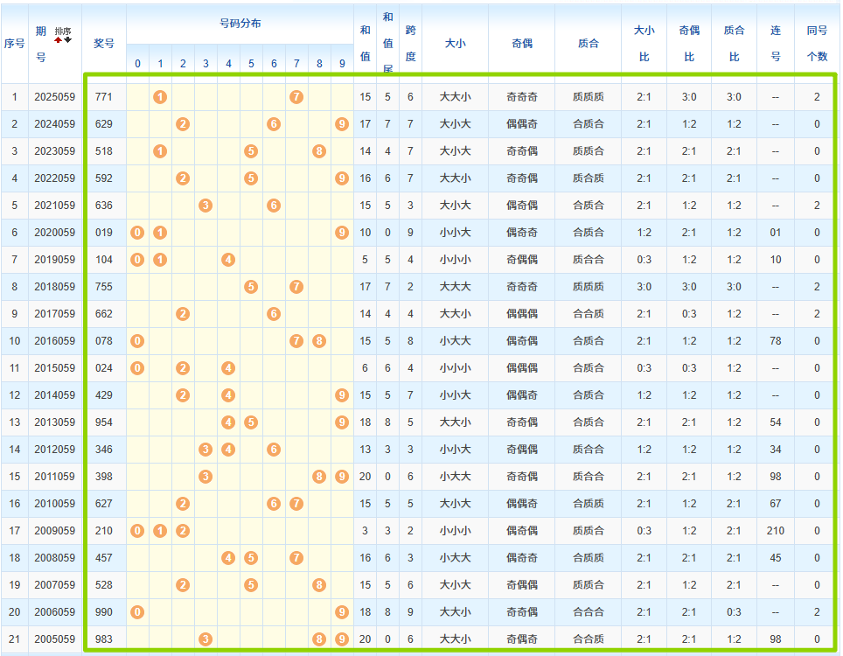Click ball 1 in the 2009059 row
This screenshot has width=843, height=656.
160,531
